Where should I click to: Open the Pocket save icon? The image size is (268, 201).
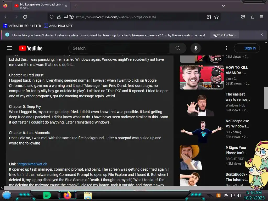click(x=243, y=17)
